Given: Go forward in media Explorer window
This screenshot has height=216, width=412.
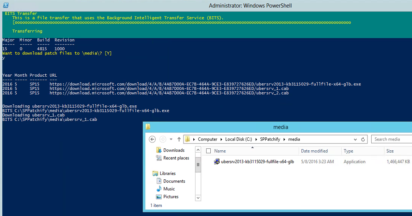Looking at the screenshot, I should coord(163,139).
